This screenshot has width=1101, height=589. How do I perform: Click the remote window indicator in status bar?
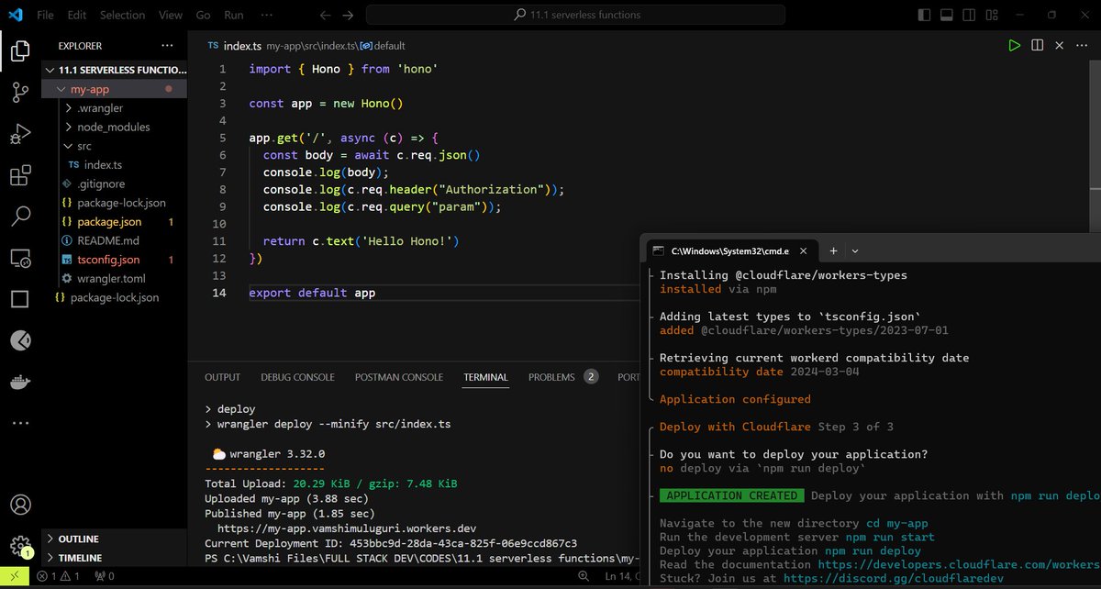[x=13, y=576]
